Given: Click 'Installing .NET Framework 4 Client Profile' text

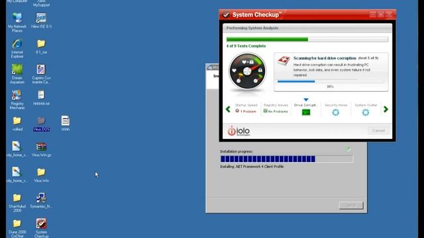Looking at the screenshot, I should coord(252,167).
